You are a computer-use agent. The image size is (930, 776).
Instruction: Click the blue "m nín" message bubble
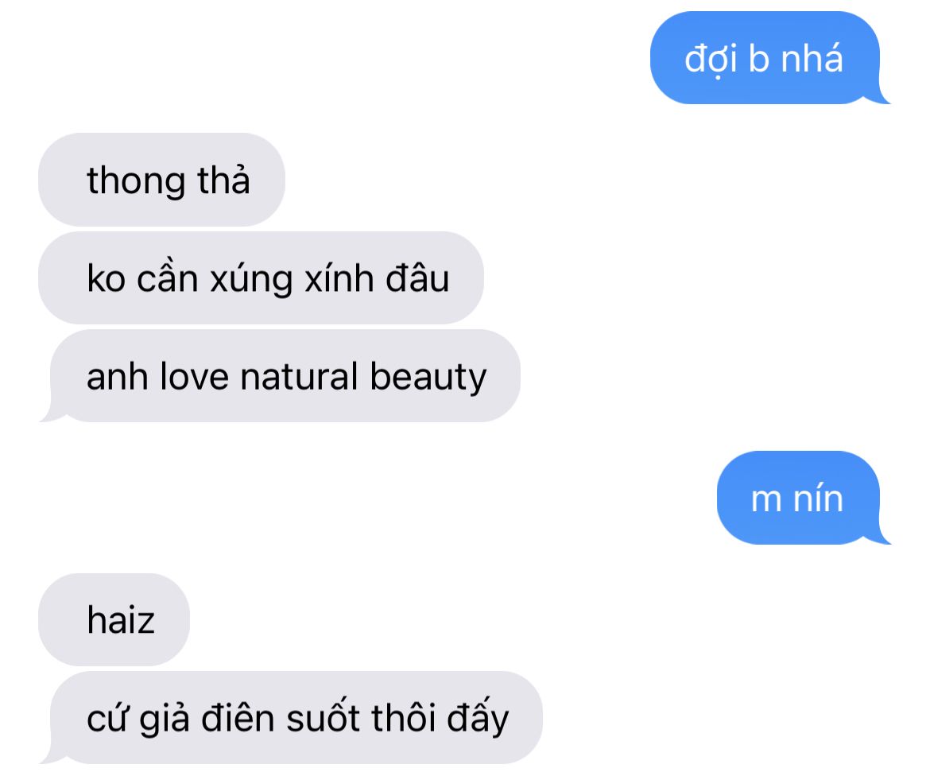pos(798,498)
